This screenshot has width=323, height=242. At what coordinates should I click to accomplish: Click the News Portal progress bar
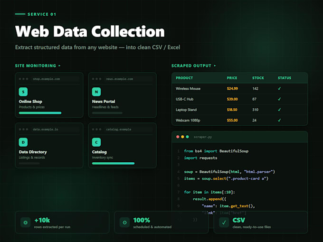tap(107, 113)
